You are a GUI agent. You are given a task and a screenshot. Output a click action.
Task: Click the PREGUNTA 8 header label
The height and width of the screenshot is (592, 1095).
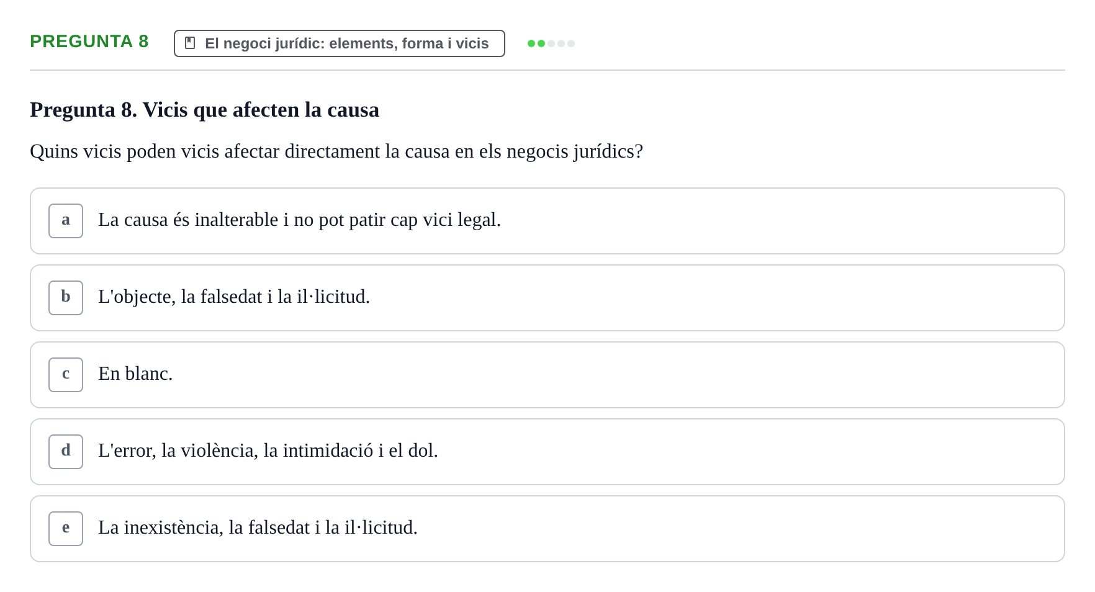tap(89, 42)
